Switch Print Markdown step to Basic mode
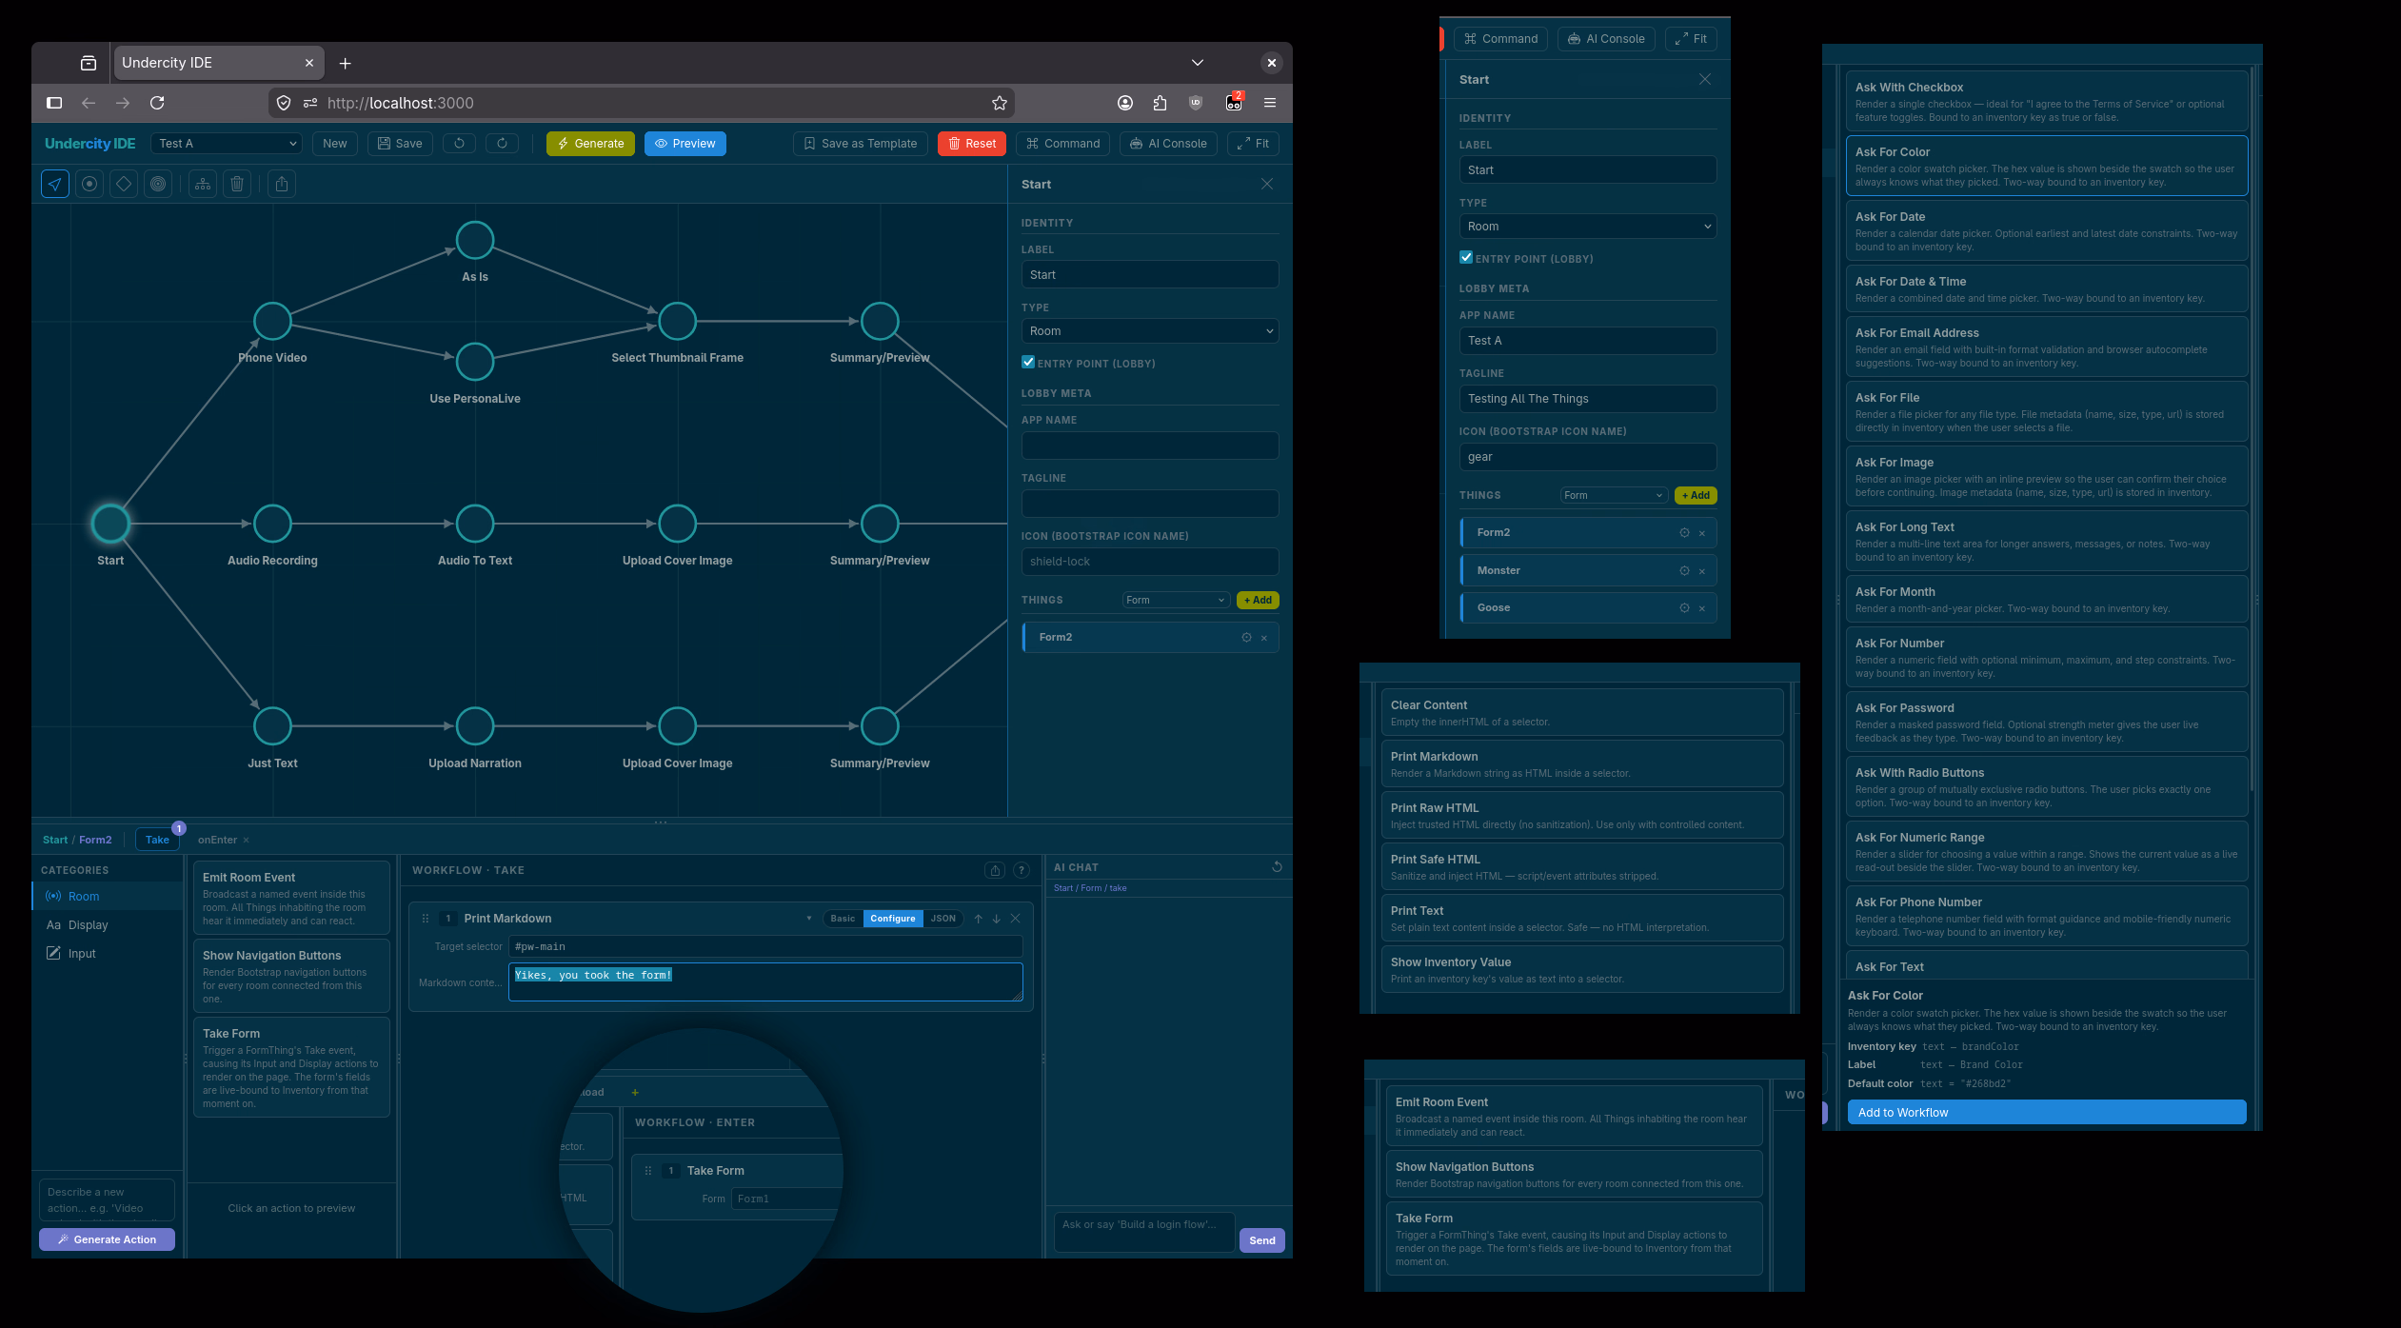This screenshot has width=2401, height=1328. pyautogui.click(x=843, y=919)
